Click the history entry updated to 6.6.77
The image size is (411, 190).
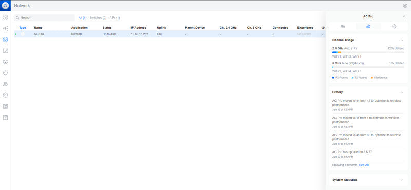368,154
